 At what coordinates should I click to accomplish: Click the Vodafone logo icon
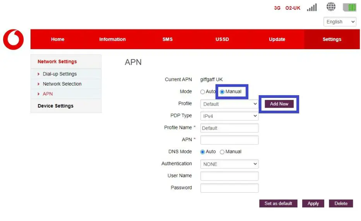(14, 39)
